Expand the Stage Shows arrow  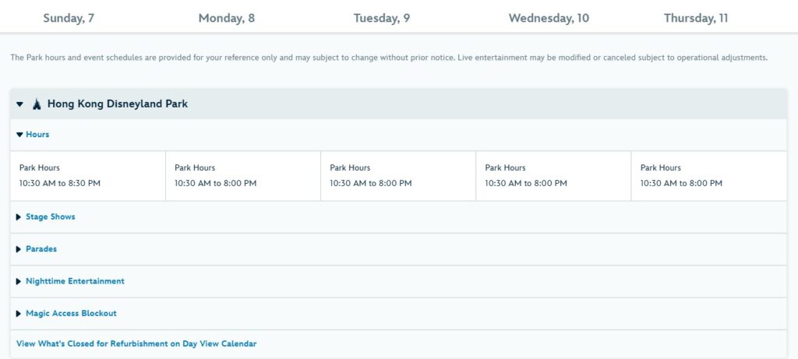click(x=19, y=217)
